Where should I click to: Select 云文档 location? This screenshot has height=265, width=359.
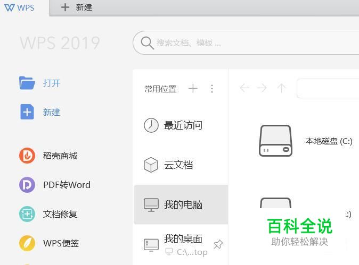tap(178, 165)
